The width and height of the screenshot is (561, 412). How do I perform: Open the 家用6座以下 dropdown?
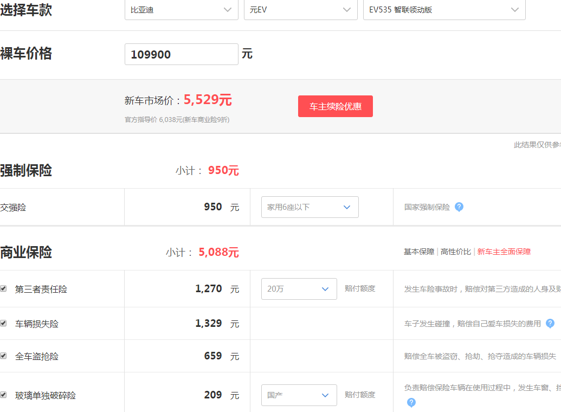pyautogui.click(x=310, y=207)
